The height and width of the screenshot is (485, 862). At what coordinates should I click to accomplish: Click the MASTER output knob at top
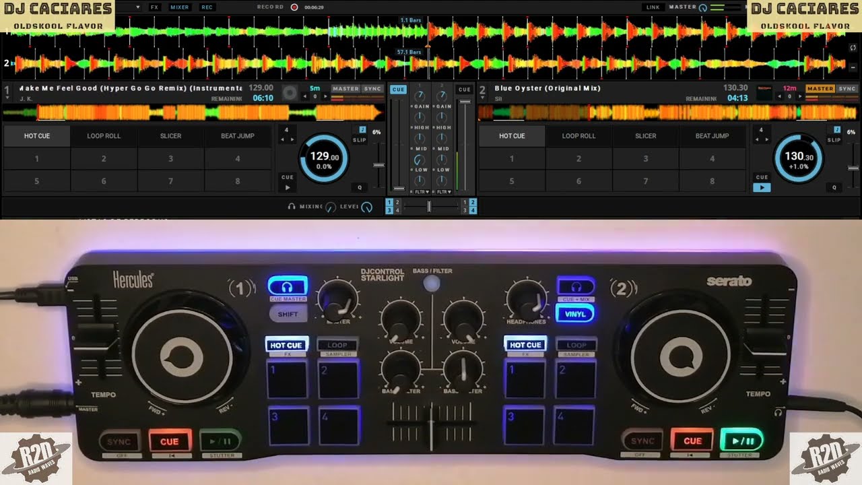point(703,7)
